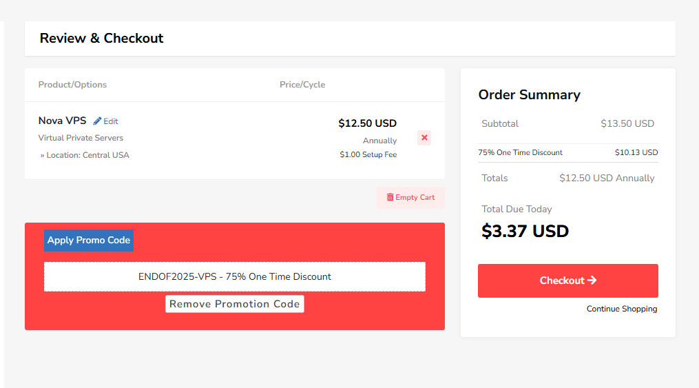Click the Setup Fee link
Viewport: 699px width, 388px height.
[379, 155]
